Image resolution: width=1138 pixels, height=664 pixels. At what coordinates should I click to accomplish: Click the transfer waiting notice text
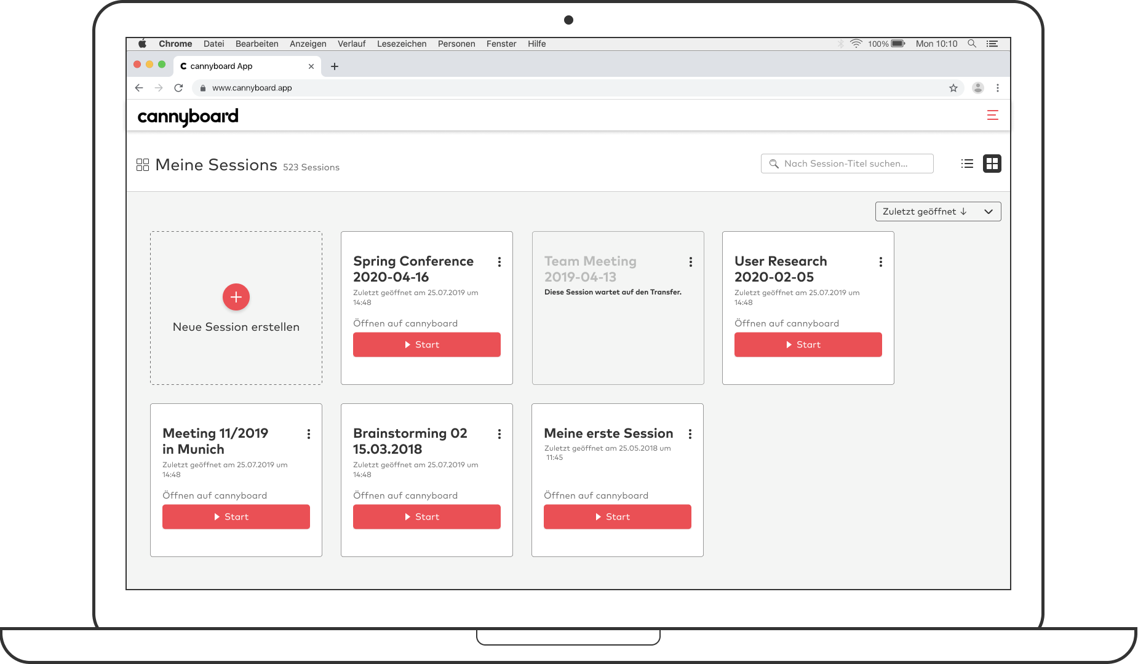[613, 292]
